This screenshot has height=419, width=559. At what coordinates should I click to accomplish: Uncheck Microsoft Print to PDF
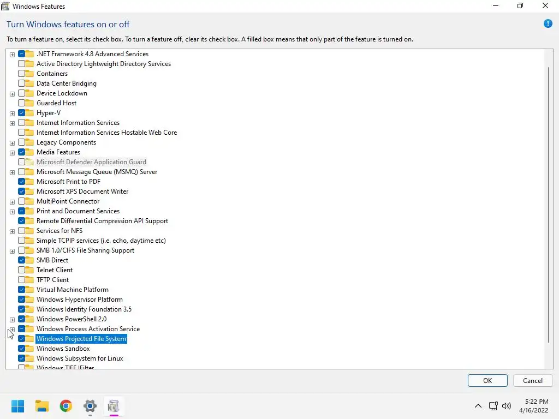click(x=21, y=181)
